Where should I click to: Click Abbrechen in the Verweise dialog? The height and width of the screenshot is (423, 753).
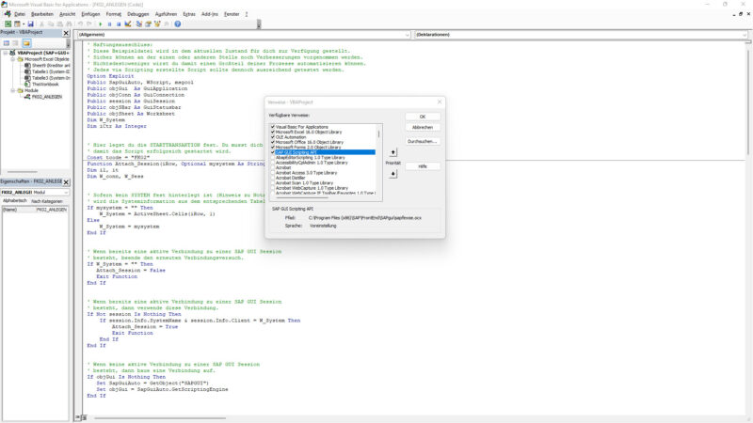tap(423, 127)
